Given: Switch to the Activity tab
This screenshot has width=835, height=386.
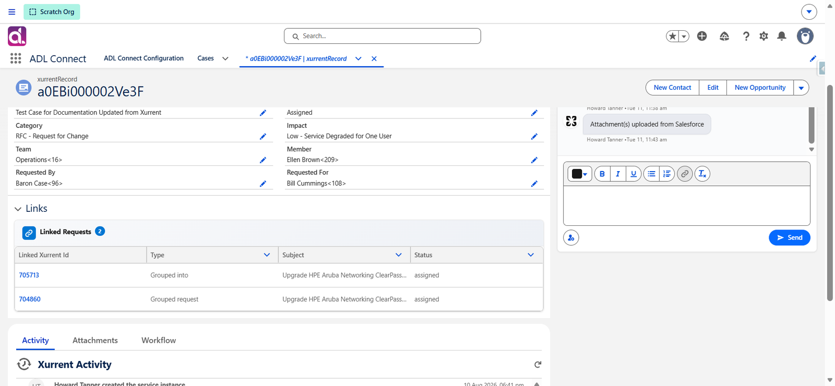Looking at the screenshot, I should coord(35,340).
